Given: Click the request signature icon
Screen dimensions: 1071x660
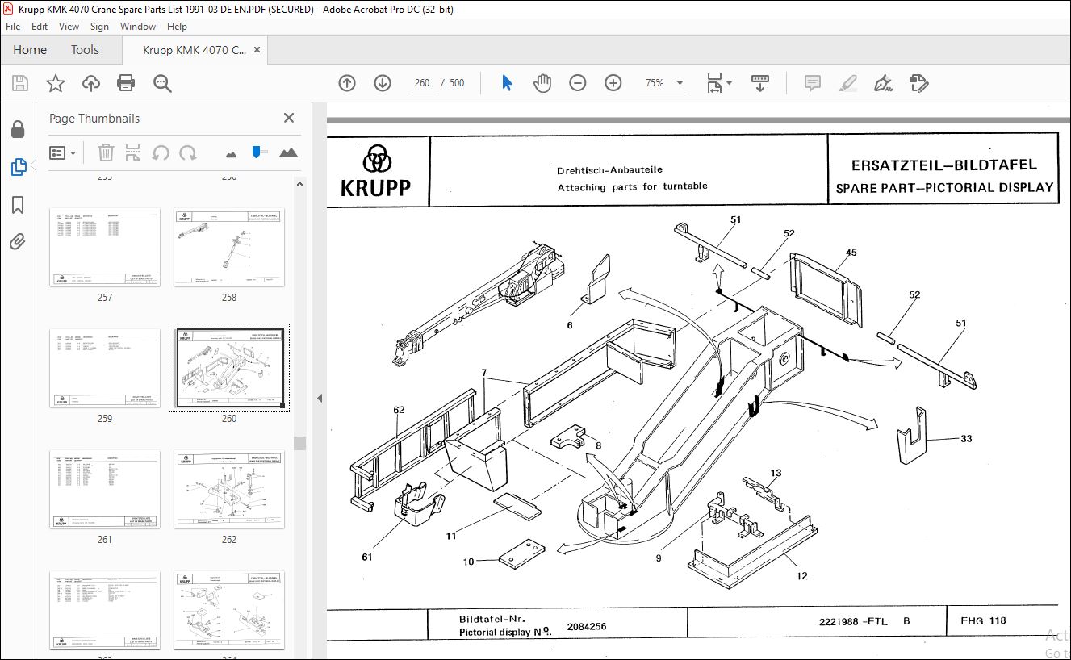Looking at the screenshot, I should click(918, 83).
